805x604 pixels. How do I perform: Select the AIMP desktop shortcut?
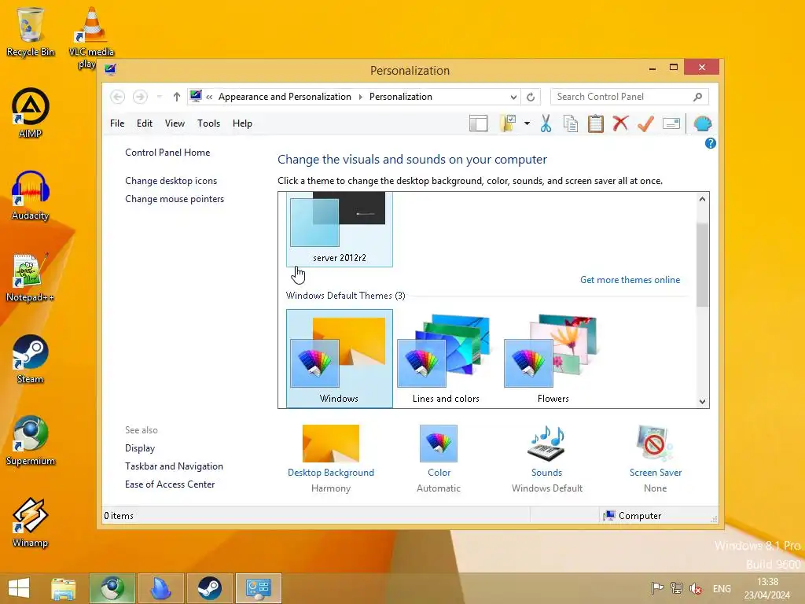tap(30, 113)
